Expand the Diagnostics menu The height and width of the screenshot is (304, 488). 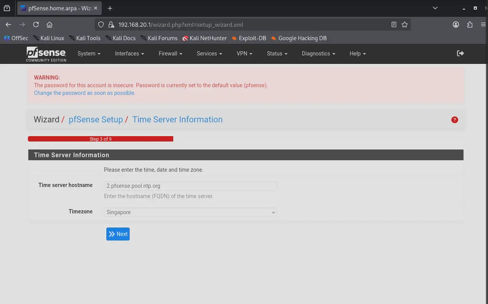(318, 54)
